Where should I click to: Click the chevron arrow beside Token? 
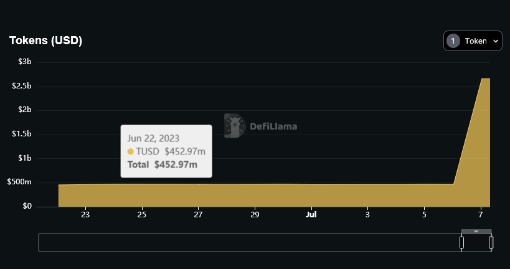point(496,41)
